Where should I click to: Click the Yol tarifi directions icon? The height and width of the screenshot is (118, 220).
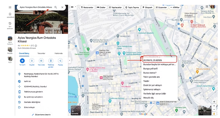(22, 61)
